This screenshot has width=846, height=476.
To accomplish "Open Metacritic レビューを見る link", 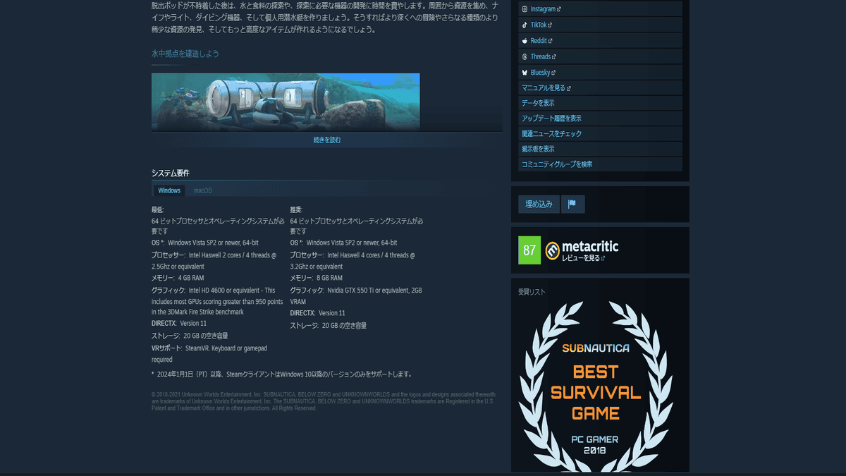I will tap(583, 258).
